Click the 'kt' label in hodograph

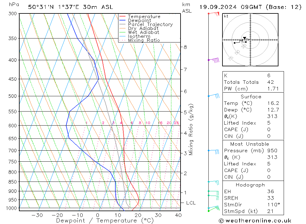coord(226,16)
